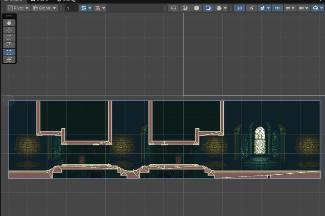Image resolution: width=325 pixels, height=216 pixels.
Task: Toggle scene lighting button
Action: click(251, 8)
